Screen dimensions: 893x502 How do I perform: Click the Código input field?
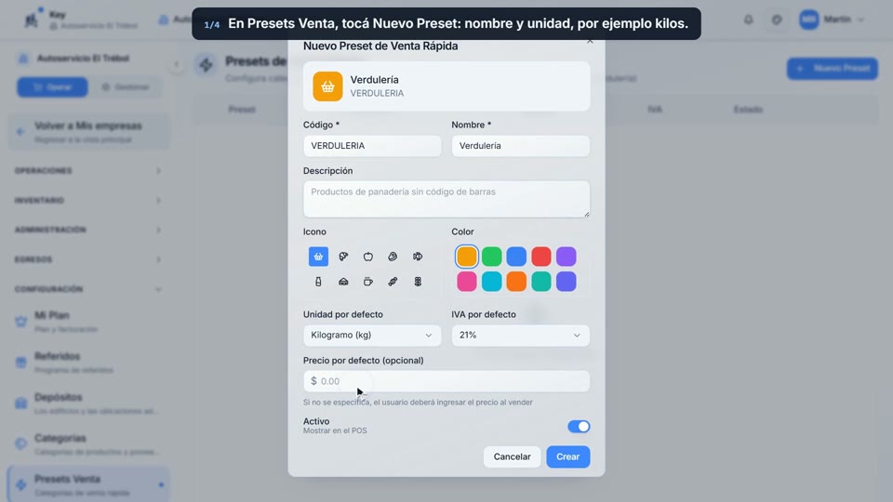point(372,146)
